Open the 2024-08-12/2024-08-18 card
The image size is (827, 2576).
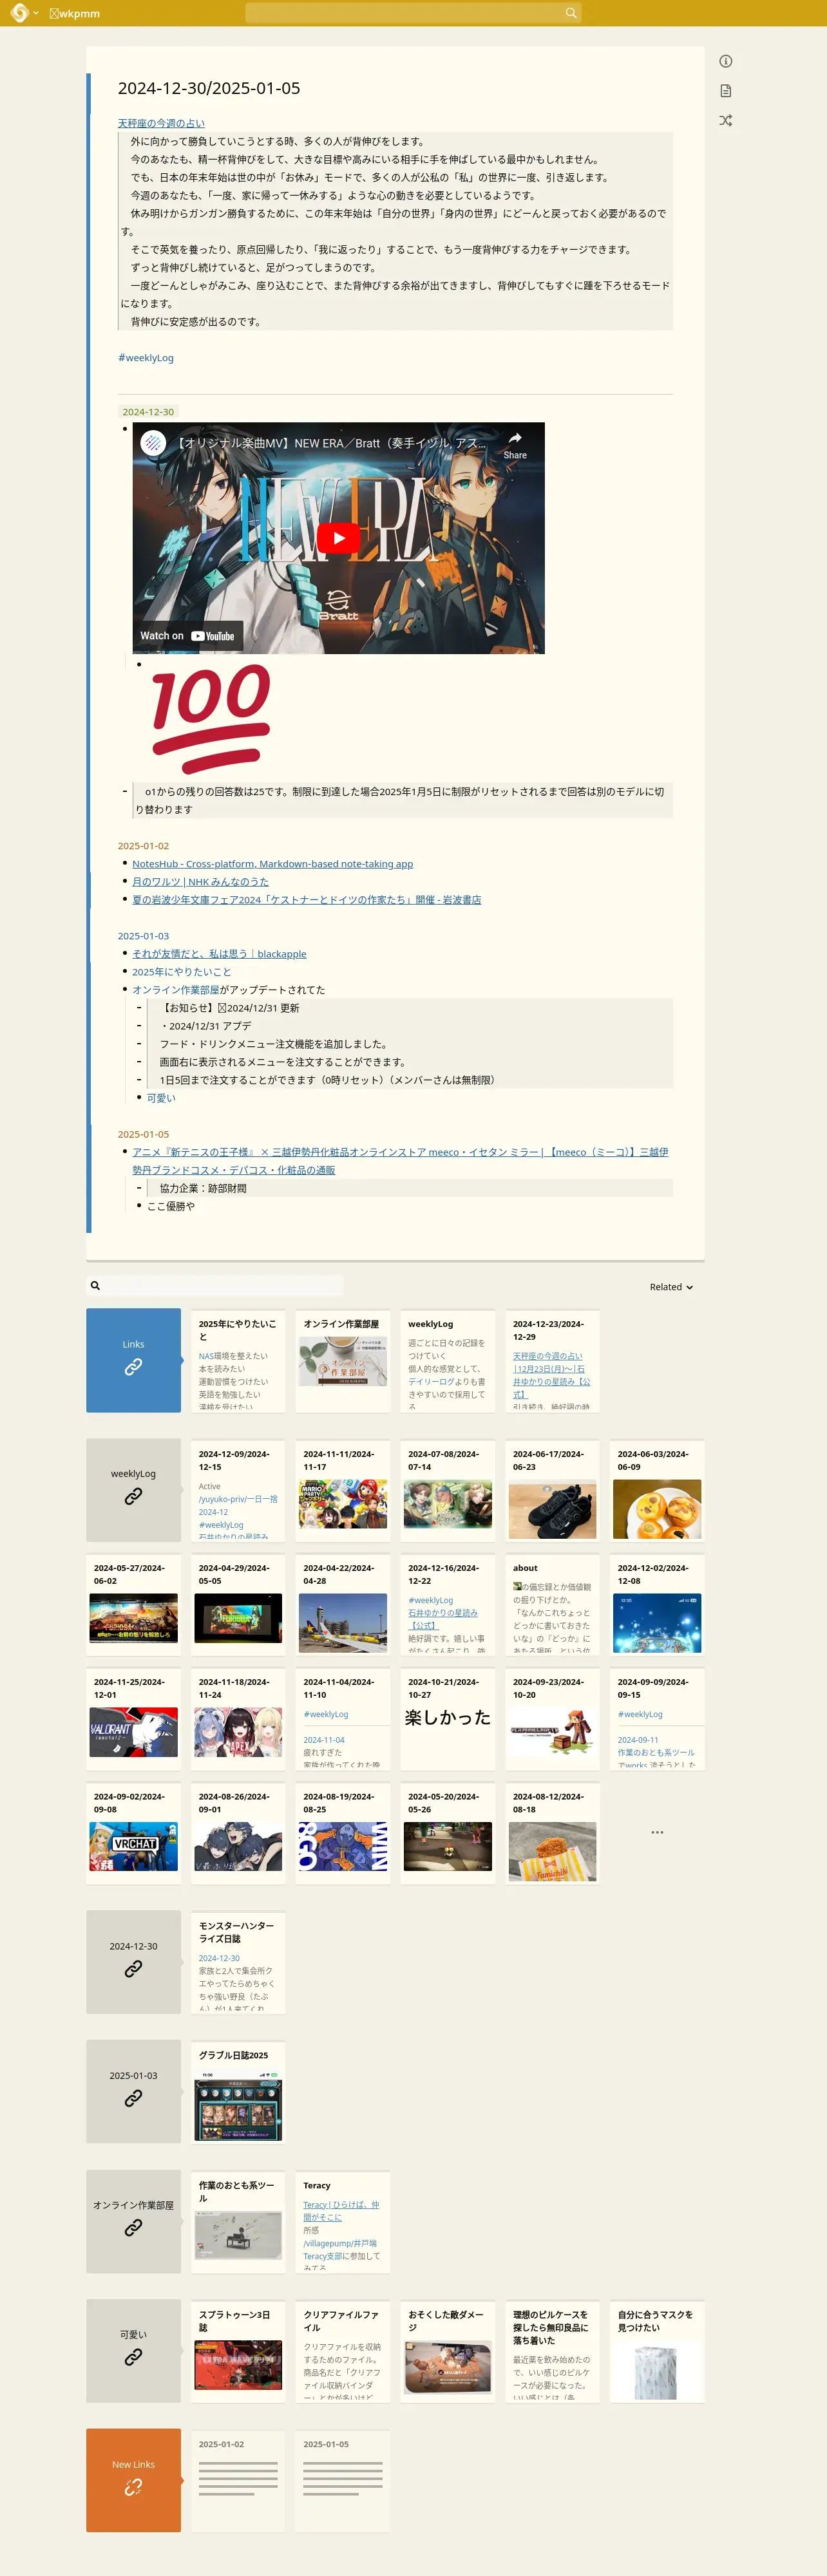[x=553, y=1832]
